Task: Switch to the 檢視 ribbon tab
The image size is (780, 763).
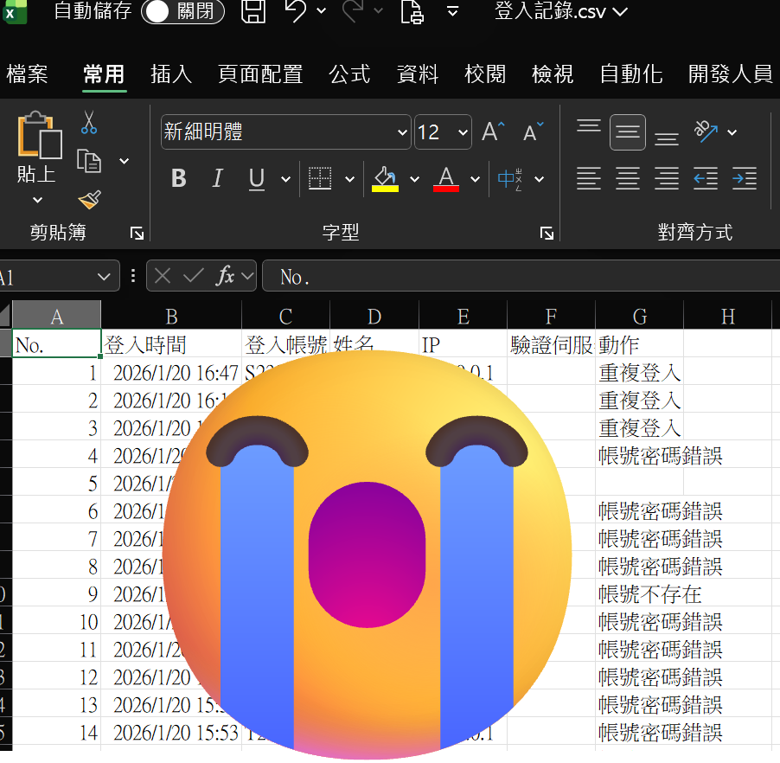Action: 553,74
